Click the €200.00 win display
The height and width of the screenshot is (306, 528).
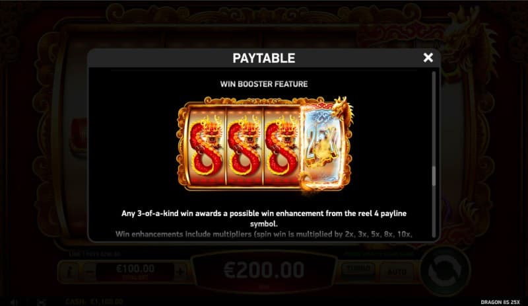[263, 270]
